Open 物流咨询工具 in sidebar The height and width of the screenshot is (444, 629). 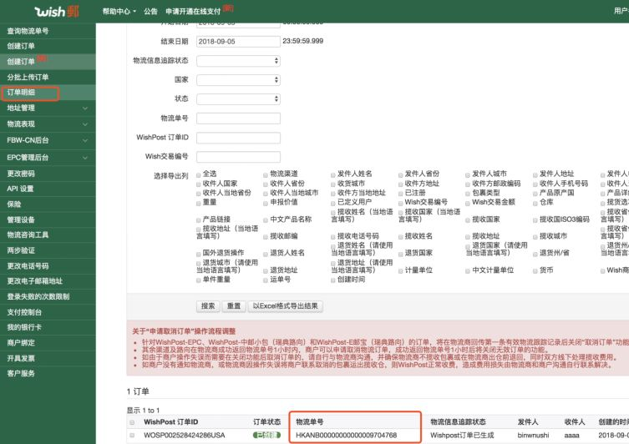click(x=48, y=235)
